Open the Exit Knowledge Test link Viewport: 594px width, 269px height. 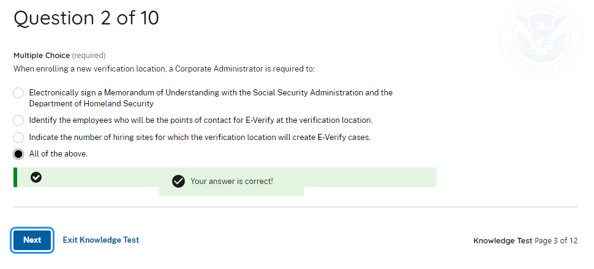tap(101, 240)
